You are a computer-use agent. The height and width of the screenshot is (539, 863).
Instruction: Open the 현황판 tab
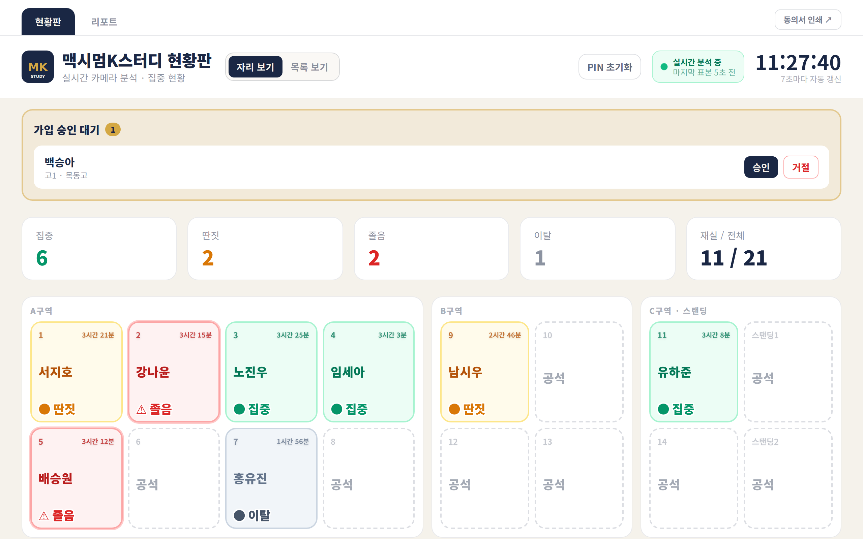48,22
